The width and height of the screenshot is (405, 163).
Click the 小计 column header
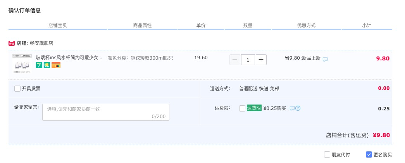click(367, 26)
